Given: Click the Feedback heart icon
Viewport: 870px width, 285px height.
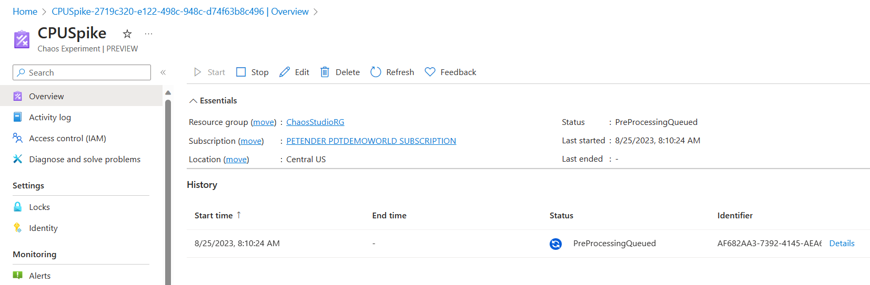Looking at the screenshot, I should coord(430,72).
